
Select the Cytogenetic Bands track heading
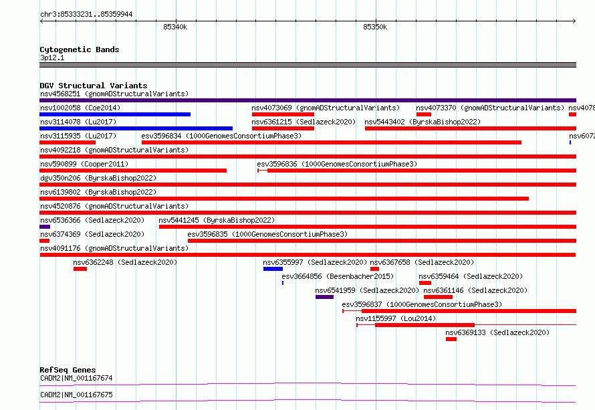click(x=80, y=49)
